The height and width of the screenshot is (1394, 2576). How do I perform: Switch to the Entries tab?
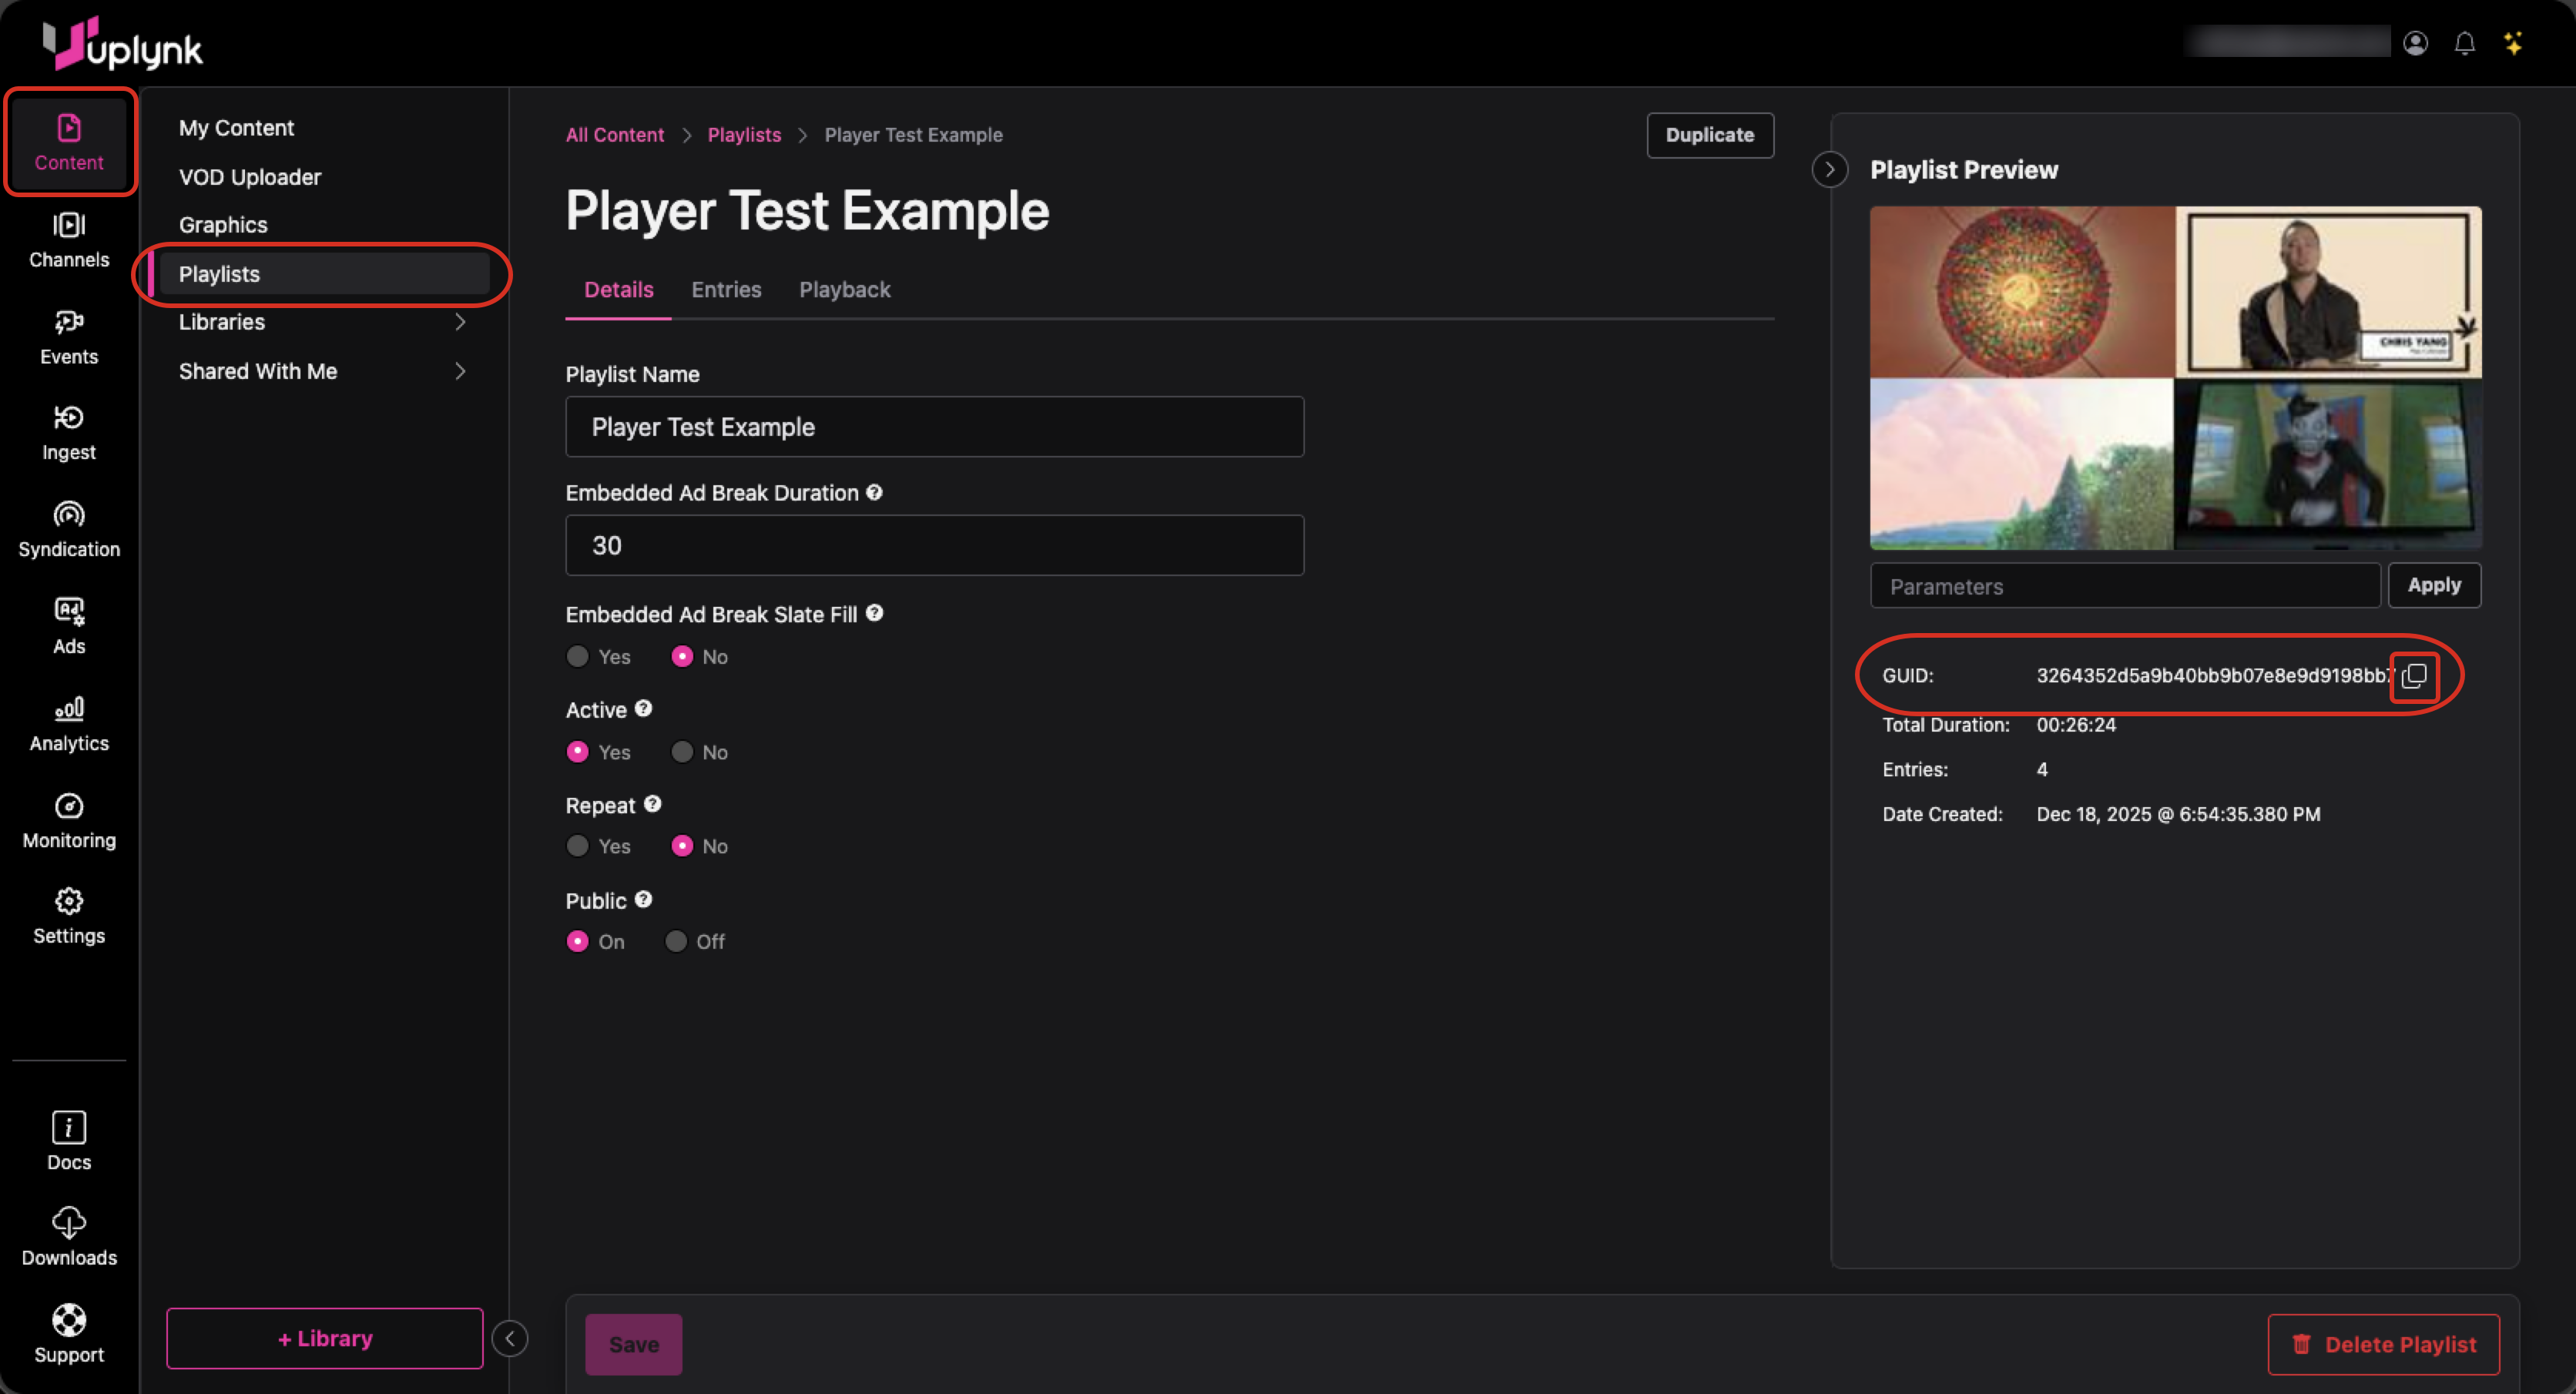[x=726, y=290]
